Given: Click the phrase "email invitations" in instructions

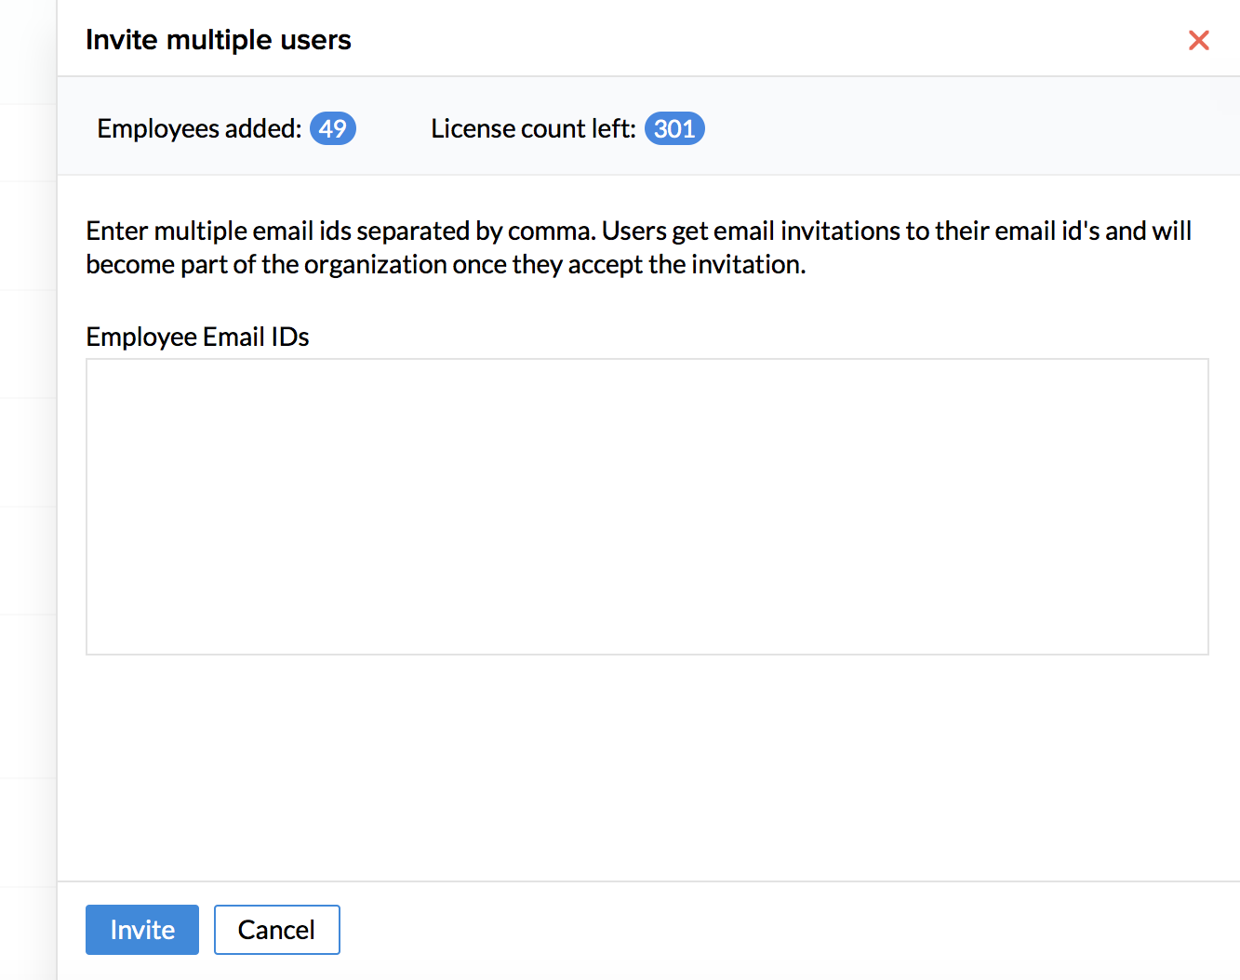Looking at the screenshot, I should [807, 231].
